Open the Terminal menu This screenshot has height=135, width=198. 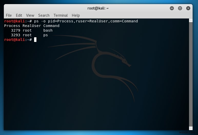coord(61,15)
